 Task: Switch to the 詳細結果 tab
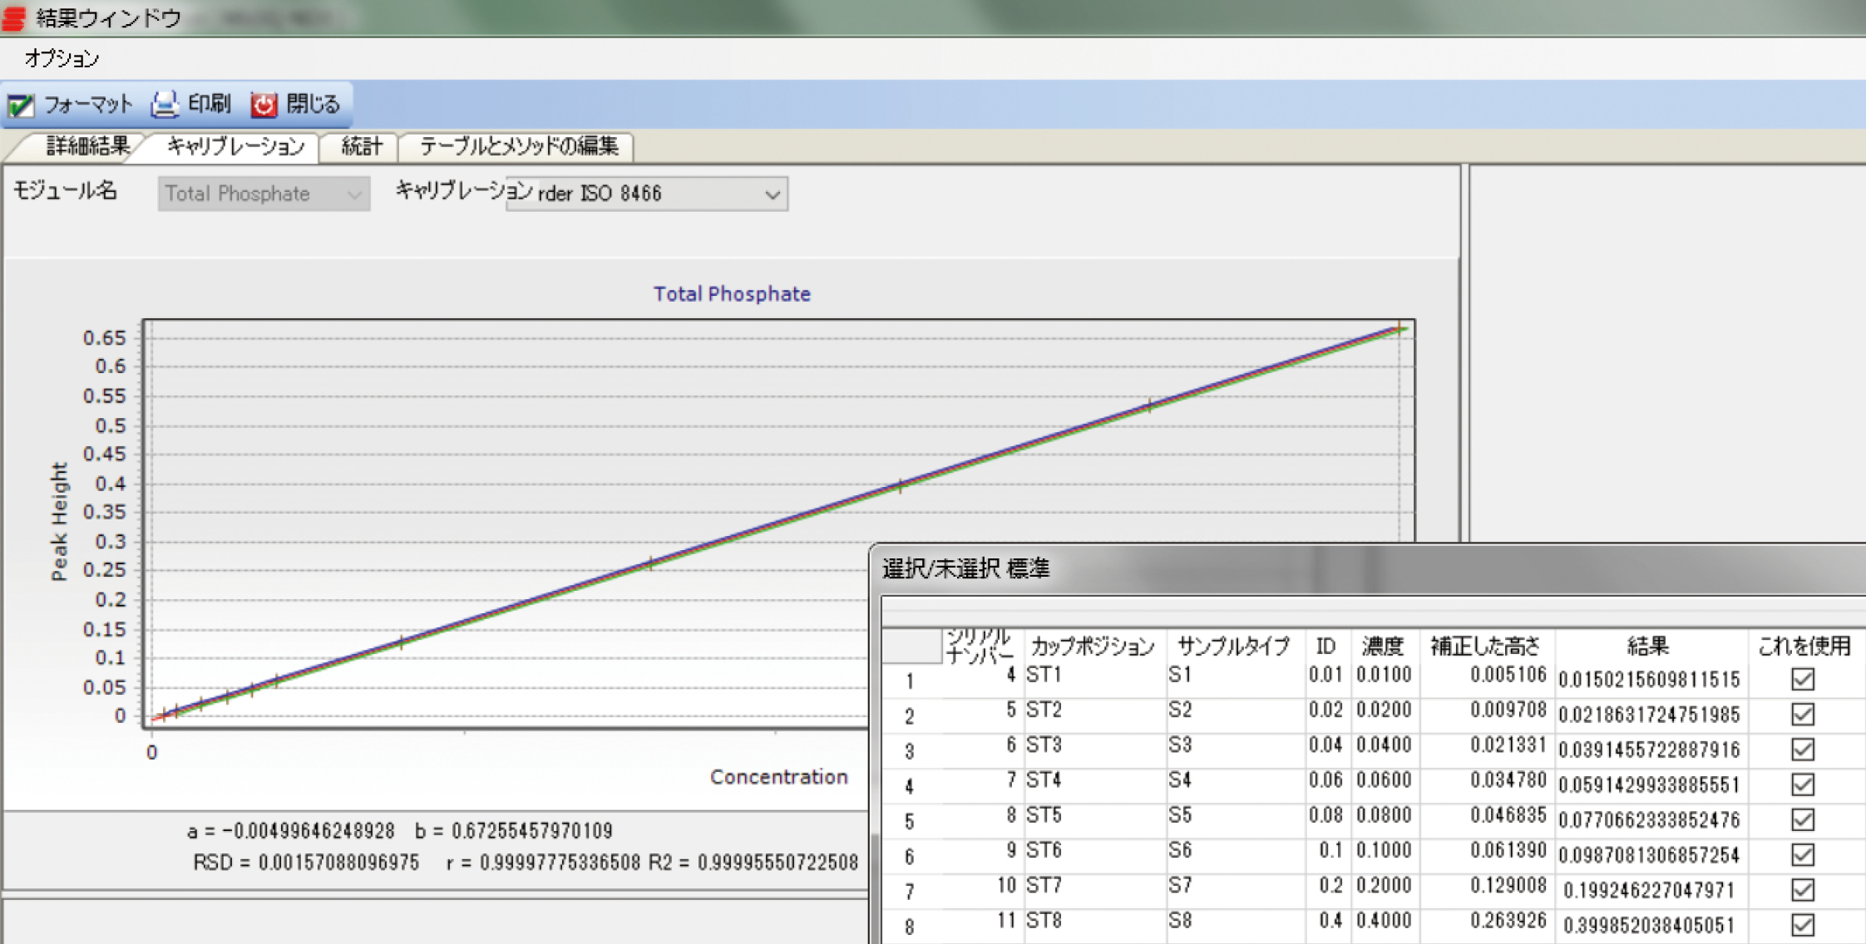point(87,146)
